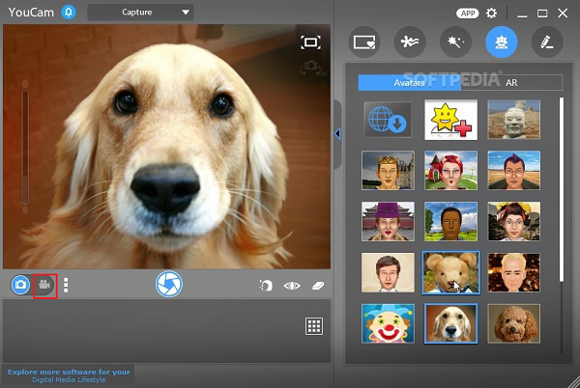Screen dimensions: 580x388
Task: Toggle the eye preview icon
Action: [292, 286]
